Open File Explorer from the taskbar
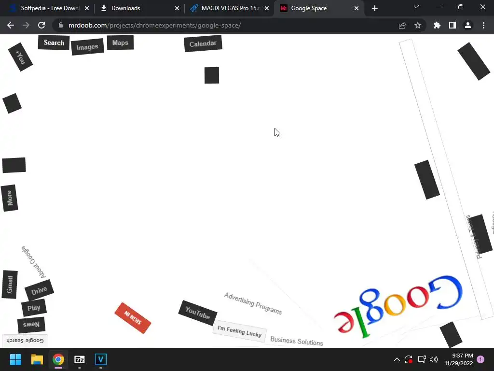Image resolution: width=494 pixels, height=371 pixels. 37,359
